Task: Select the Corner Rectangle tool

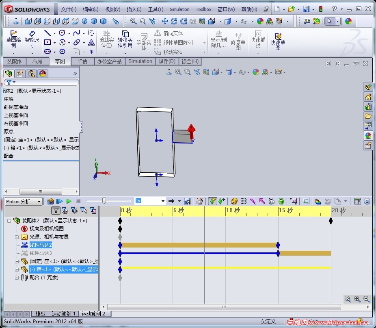Action: [x=48, y=43]
